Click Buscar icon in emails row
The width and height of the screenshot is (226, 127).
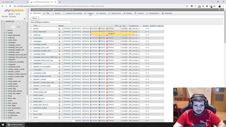(83, 89)
